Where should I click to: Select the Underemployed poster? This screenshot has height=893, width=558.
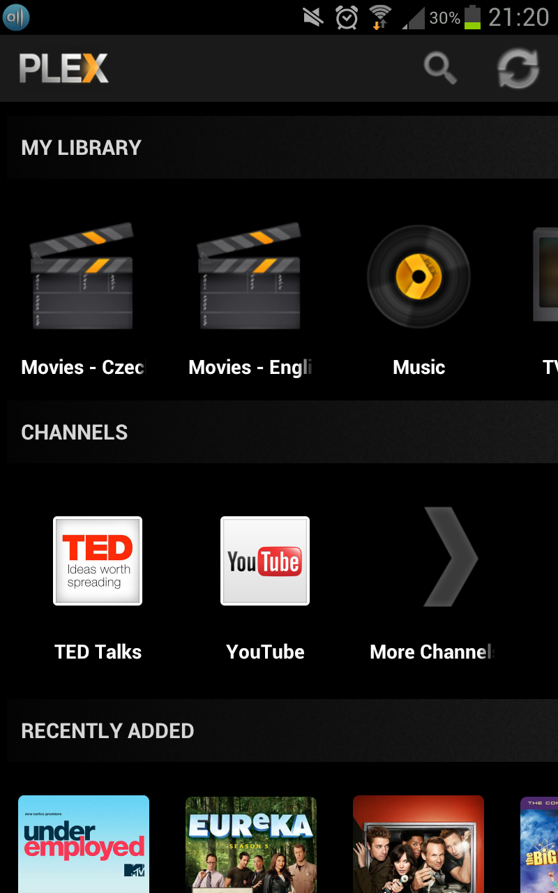point(84,844)
